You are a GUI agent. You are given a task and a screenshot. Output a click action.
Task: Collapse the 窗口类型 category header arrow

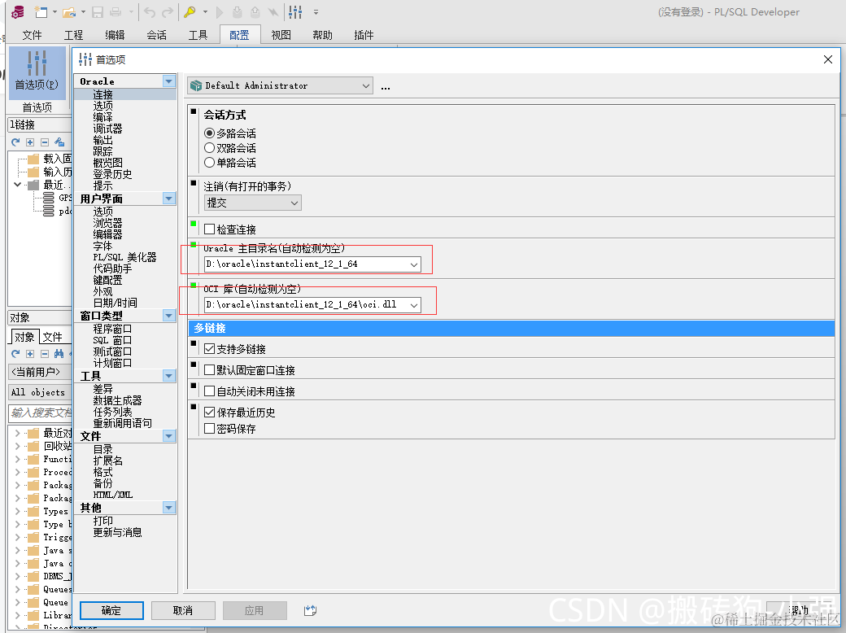[x=169, y=315]
